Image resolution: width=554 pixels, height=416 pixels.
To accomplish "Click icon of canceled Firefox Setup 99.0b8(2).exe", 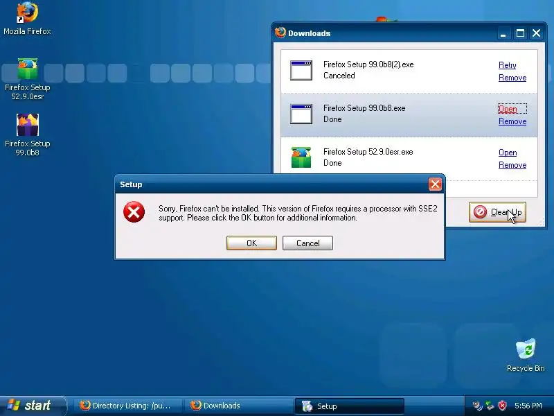I will (301, 70).
